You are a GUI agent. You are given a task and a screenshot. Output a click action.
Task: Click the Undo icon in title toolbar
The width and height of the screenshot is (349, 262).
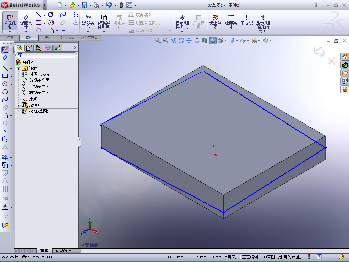click(x=109, y=5)
